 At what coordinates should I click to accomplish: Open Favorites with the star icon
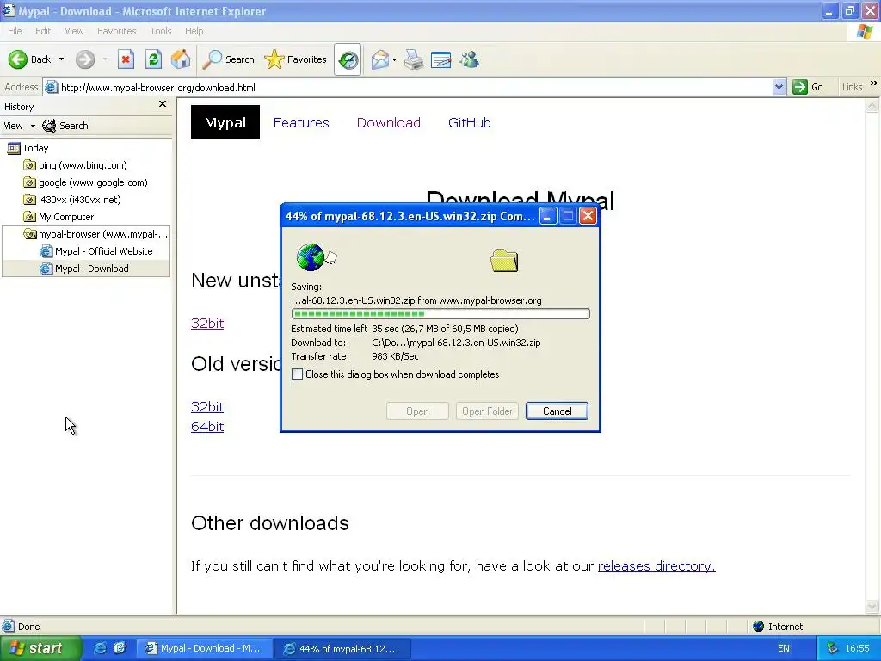pyautogui.click(x=296, y=59)
